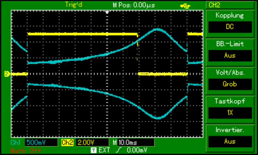Toggle the BB.-Limit Aus setting
This screenshot has width=258, height=155.
(230, 55)
